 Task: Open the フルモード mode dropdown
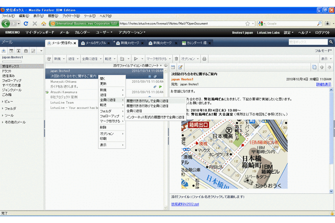pyautogui.click(x=323, y=51)
